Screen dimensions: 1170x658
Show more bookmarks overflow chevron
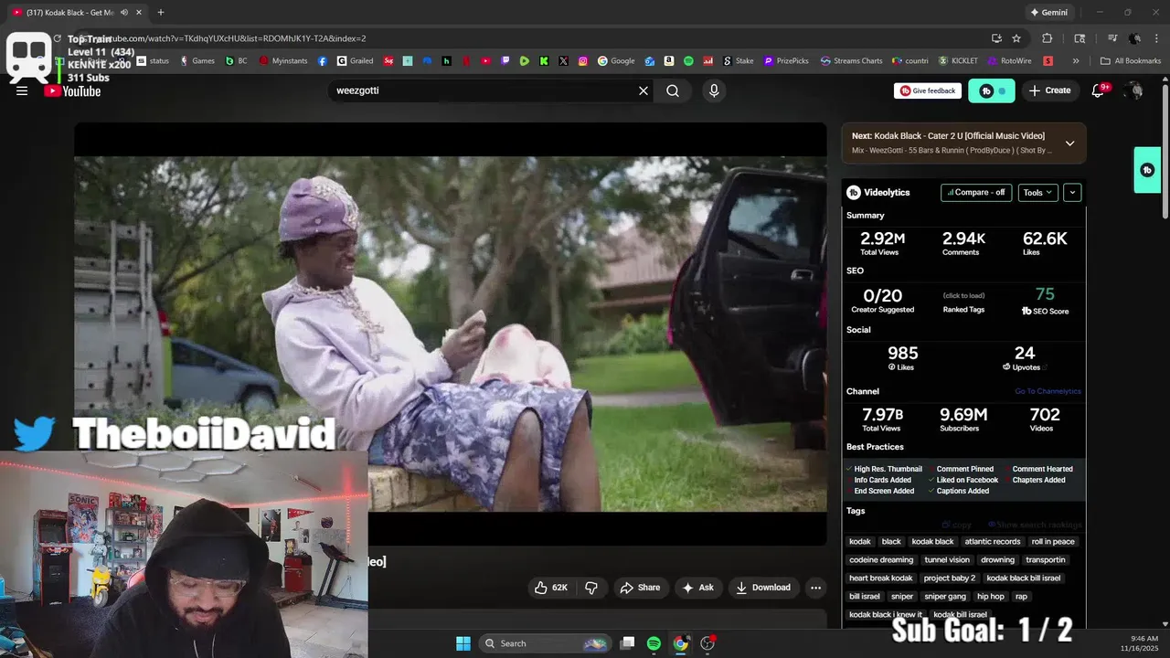click(x=1076, y=61)
